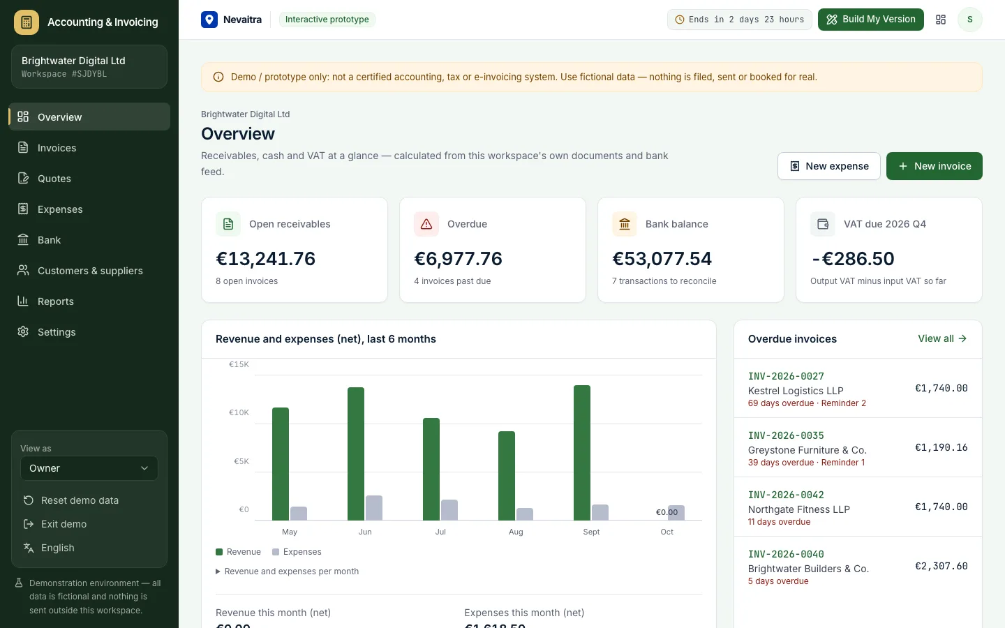Click Kestrel Logistics LLP customer name
Screen dimensions: 1005x628
(x=796, y=391)
